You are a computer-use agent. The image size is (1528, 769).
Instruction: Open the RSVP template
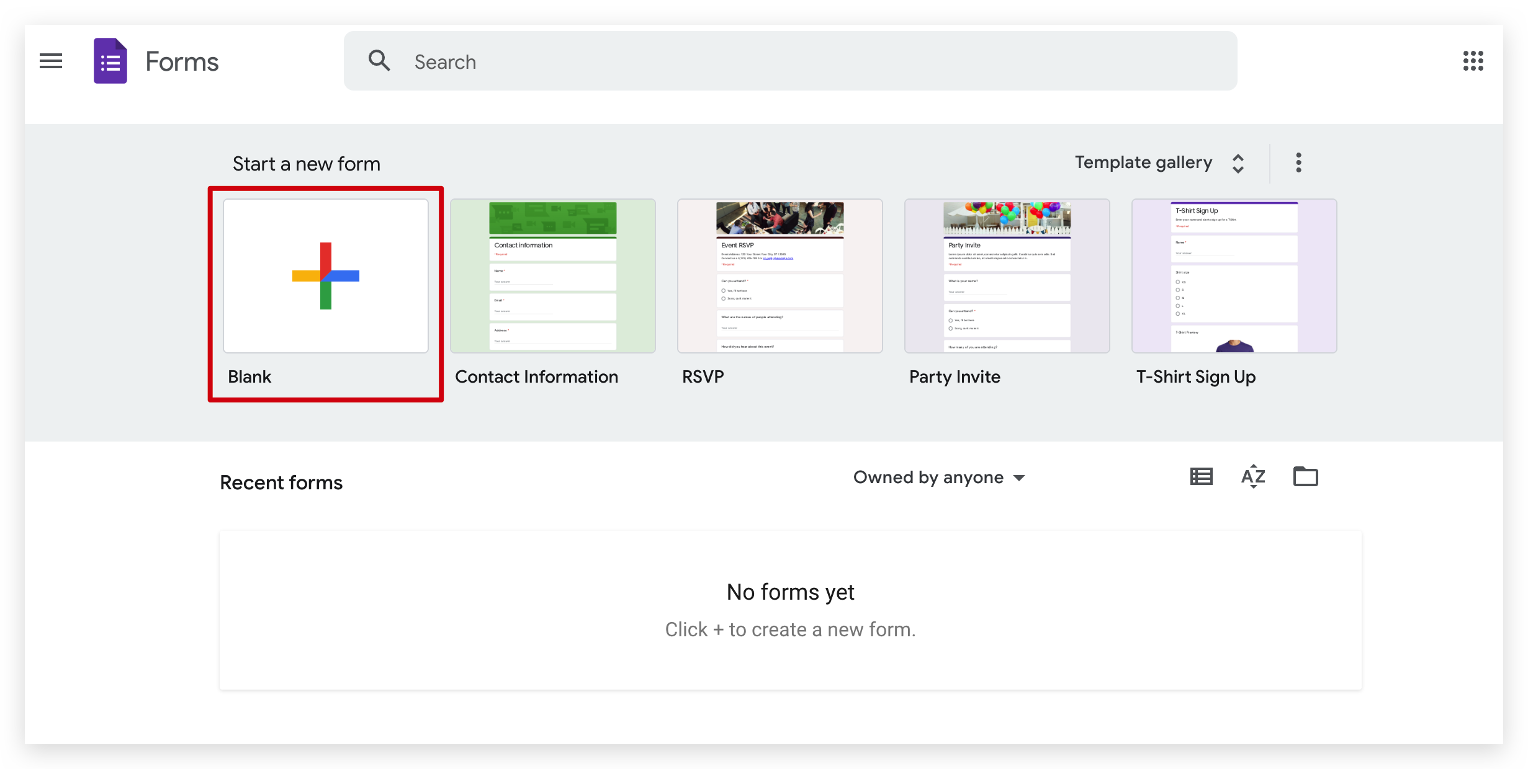pyautogui.click(x=780, y=276)
